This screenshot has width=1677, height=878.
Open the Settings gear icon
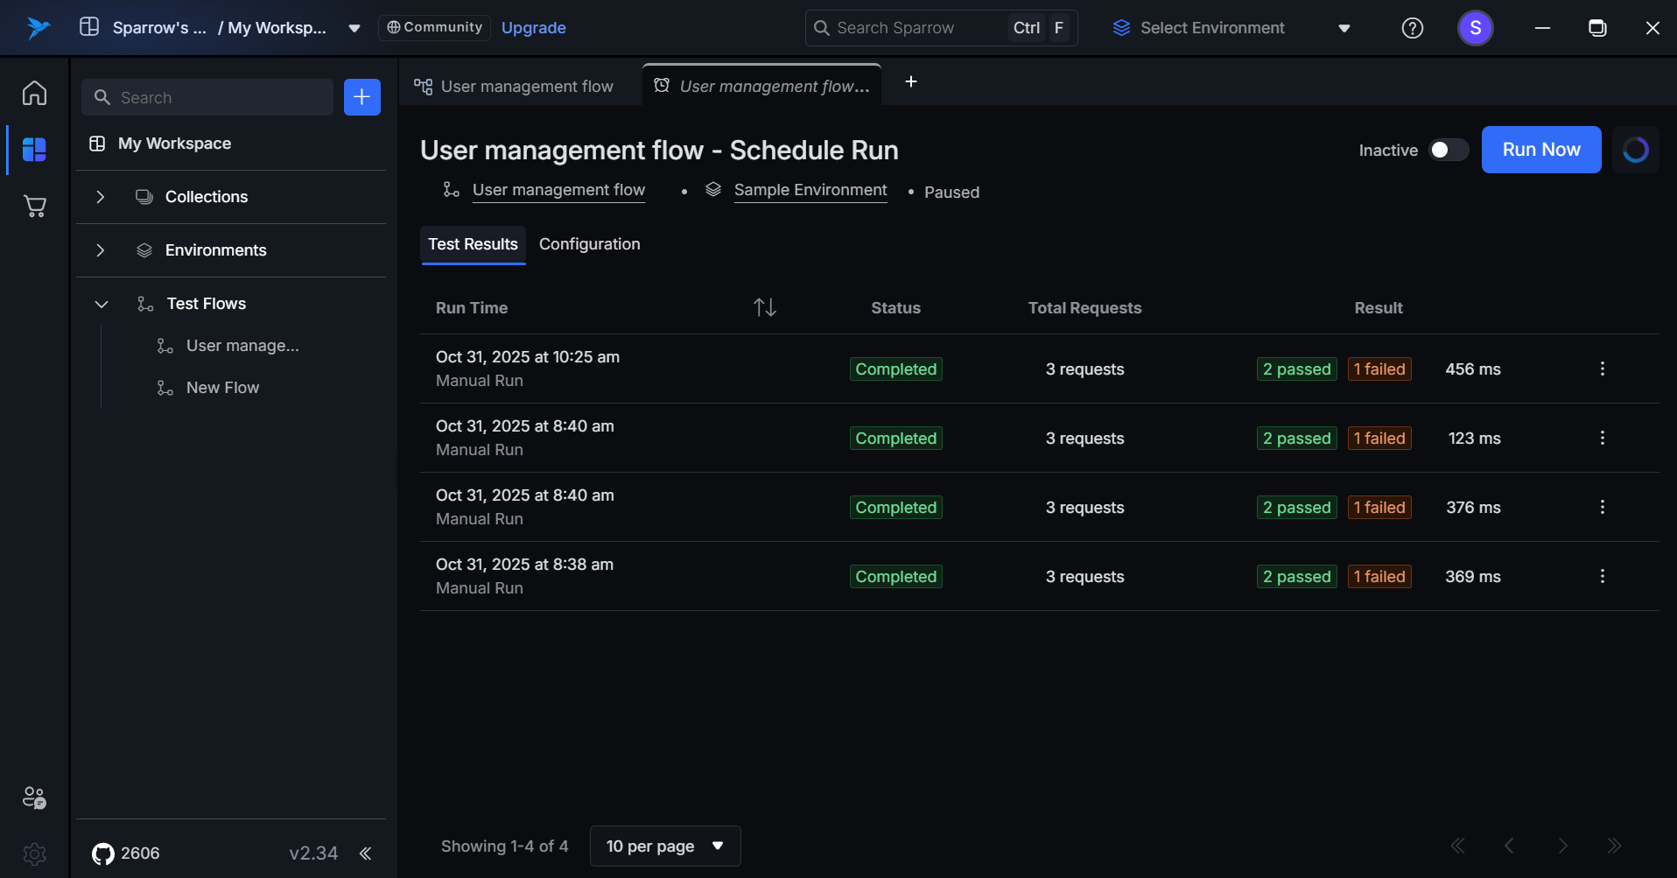34,853
